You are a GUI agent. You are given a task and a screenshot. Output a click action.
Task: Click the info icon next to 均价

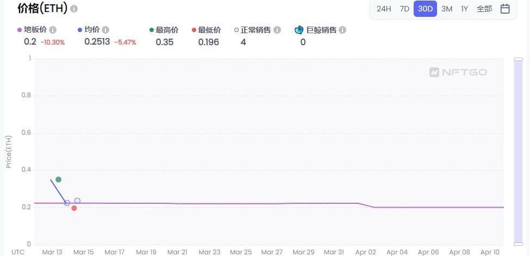105,30
